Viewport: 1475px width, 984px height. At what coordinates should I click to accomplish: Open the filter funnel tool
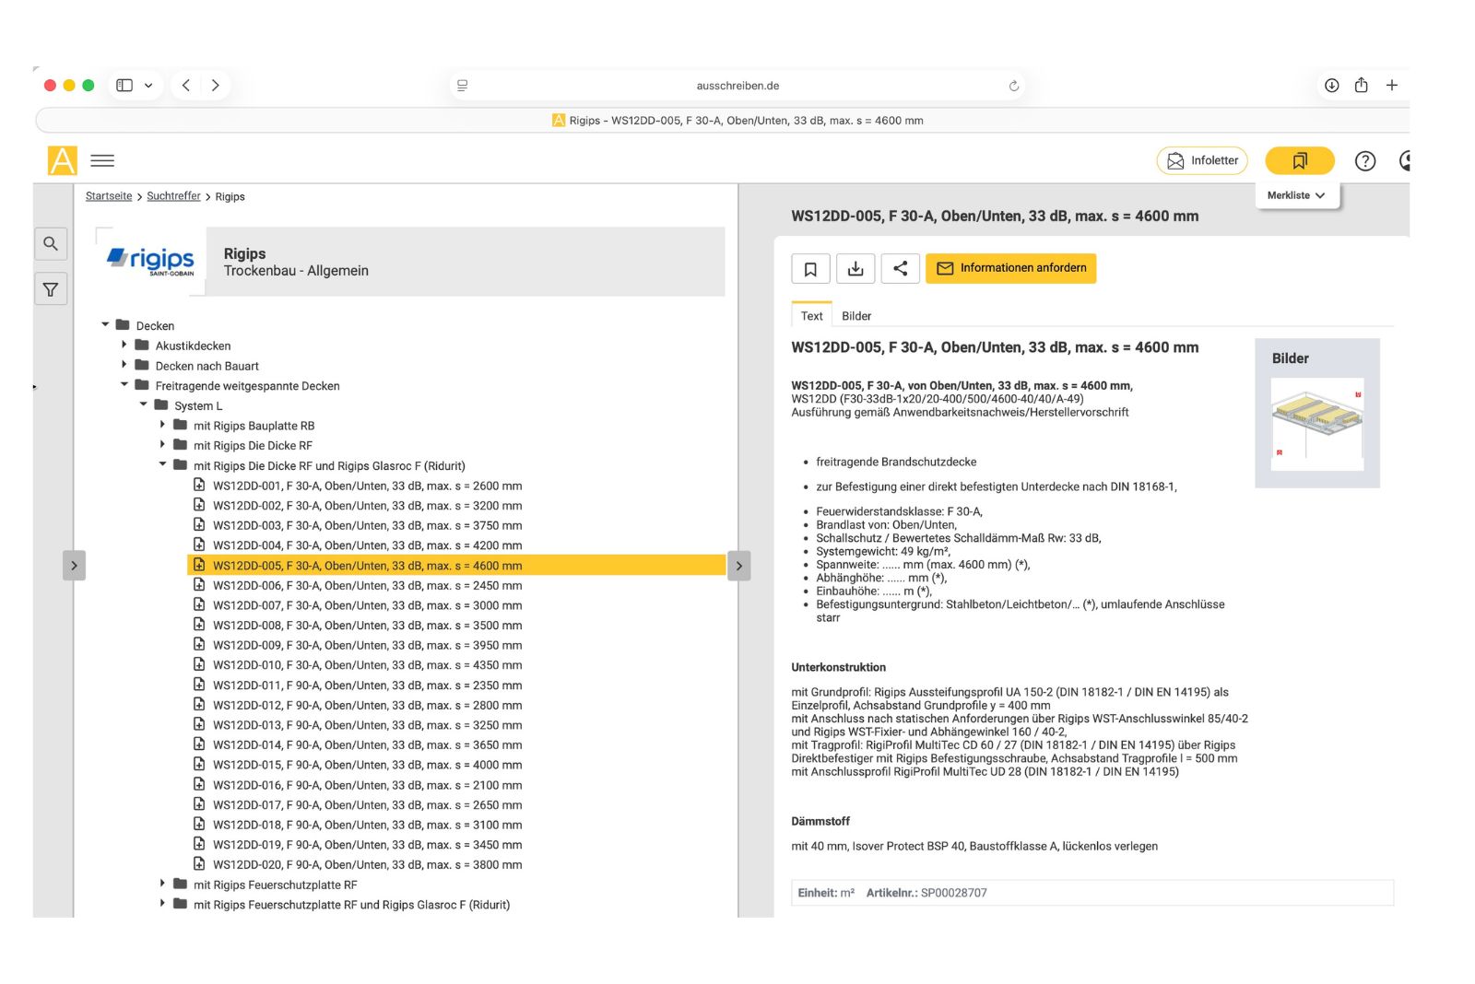click(51, 290)
